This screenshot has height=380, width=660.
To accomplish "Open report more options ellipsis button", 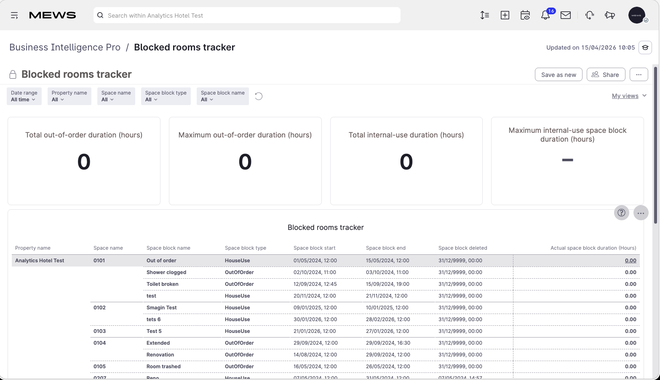I will pyautogui.click(x=639, y=74).
